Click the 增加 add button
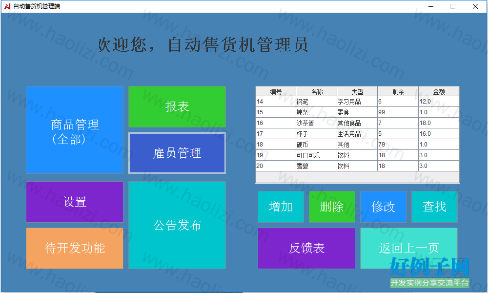The height and width of the screenshot is (293, 488). pos(281,207)
